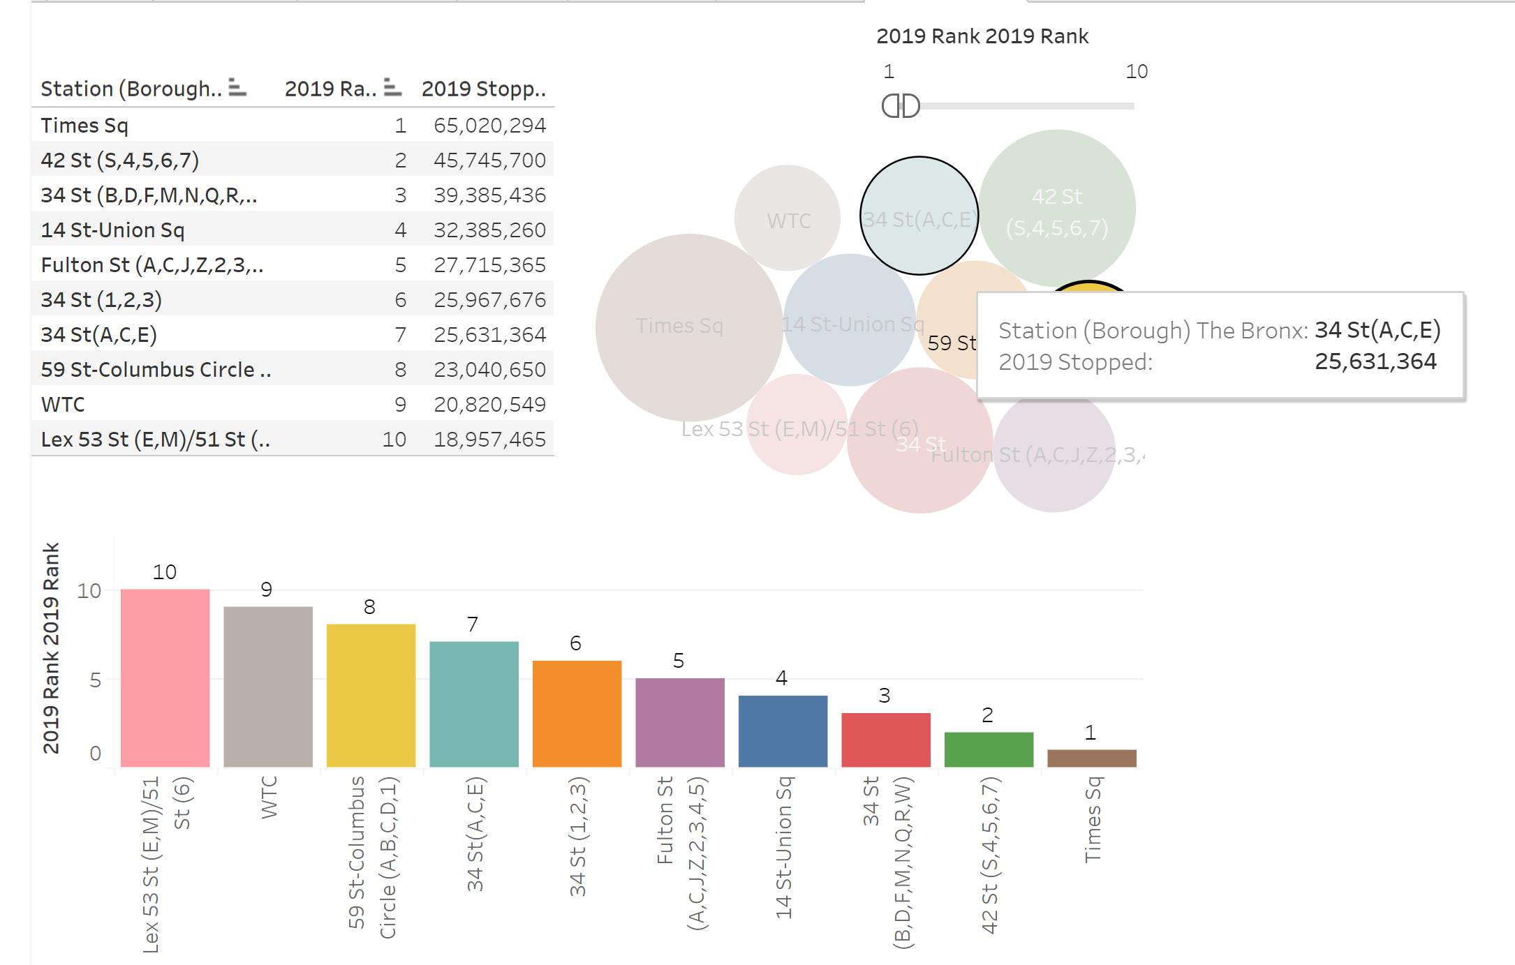Click the Times Sq table row
The height and width of the screenshot is (965, 1515).
pyautogui.click(x=84, y=126)
